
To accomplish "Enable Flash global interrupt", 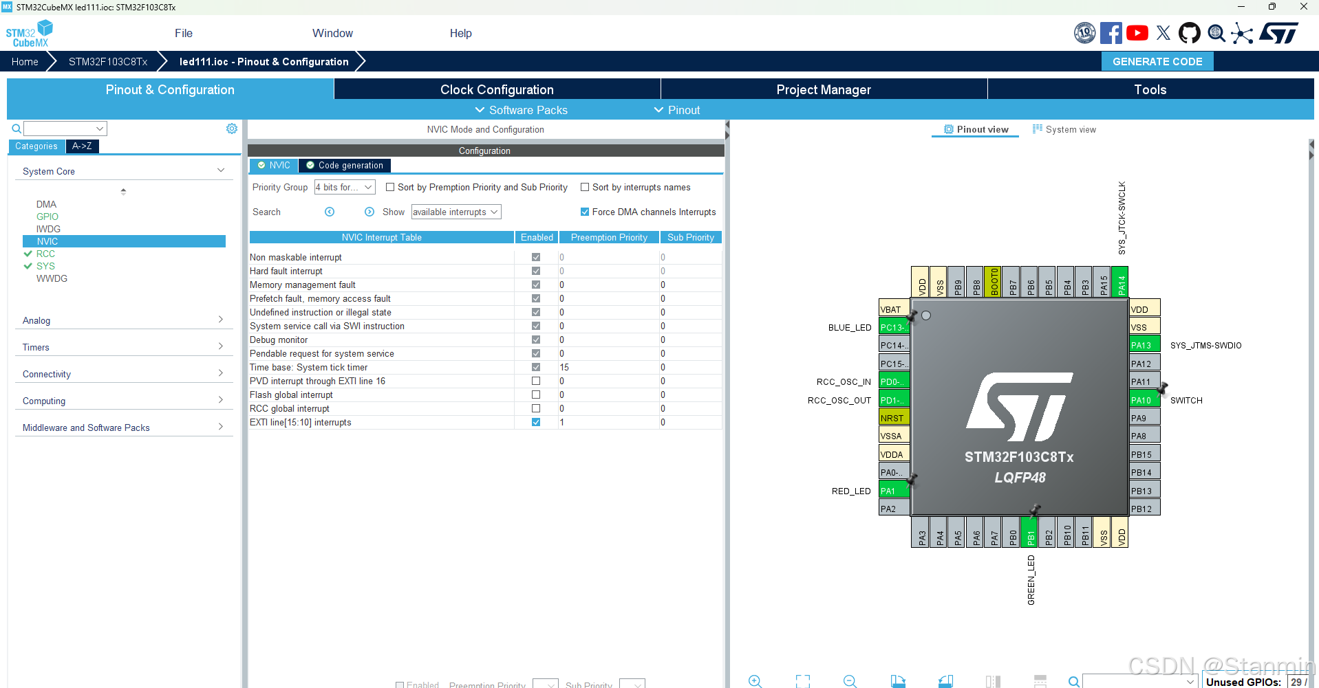I will point(536,395).
